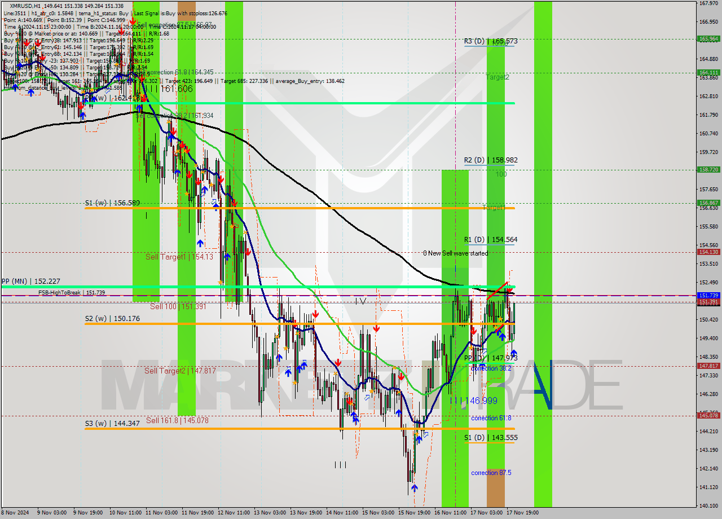The height and width of the screenshot is (519, 722).
Task: Click the green 156.867 price tag
Action: click(708, 203)
